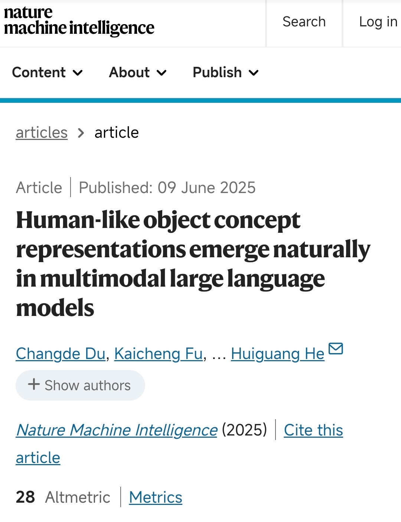
Task: Open author Changde Du's link
Action: [61, 353]
